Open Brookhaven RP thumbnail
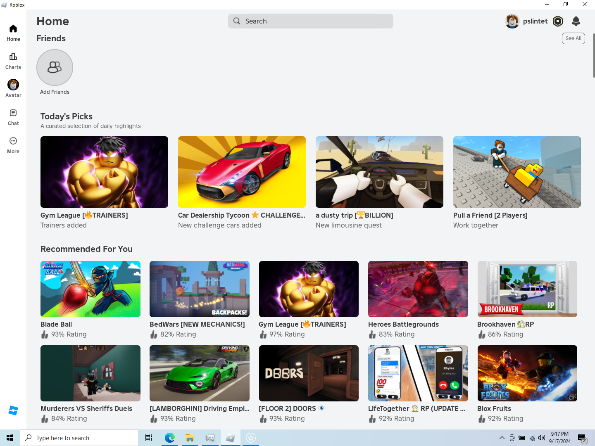This screenshot has height=446, width=595. [x=527, y=289]
